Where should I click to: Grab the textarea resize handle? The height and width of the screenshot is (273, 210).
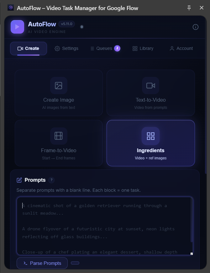click(x=192, y=254)
